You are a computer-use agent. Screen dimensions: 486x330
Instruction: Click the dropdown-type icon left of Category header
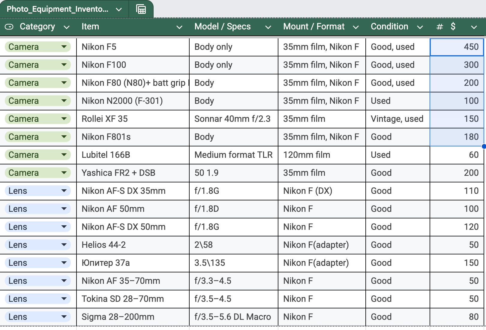click(x=9, y=27)
